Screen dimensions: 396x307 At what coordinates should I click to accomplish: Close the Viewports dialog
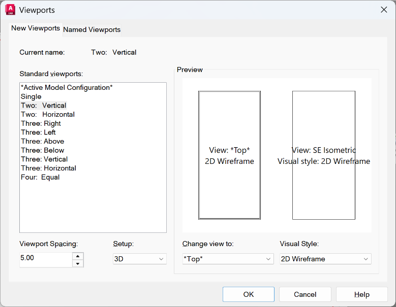pyautogui.click(x=384, y=10)
